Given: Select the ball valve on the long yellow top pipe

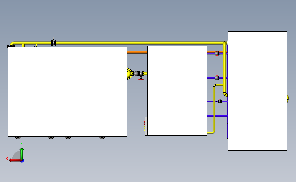Looking at the screenshot, I should point(53,42).
